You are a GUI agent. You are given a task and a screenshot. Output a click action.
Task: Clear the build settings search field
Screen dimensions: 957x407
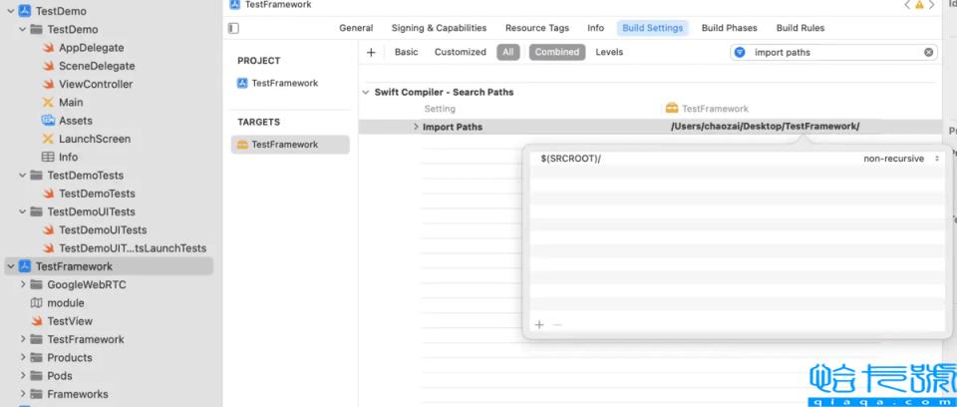[x=928, y=53]
